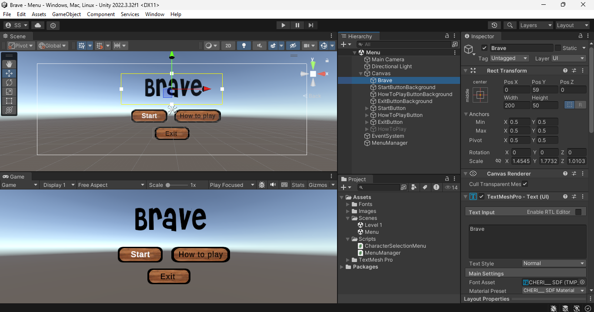Click the Stats button in the Game view

coord(298,185)
